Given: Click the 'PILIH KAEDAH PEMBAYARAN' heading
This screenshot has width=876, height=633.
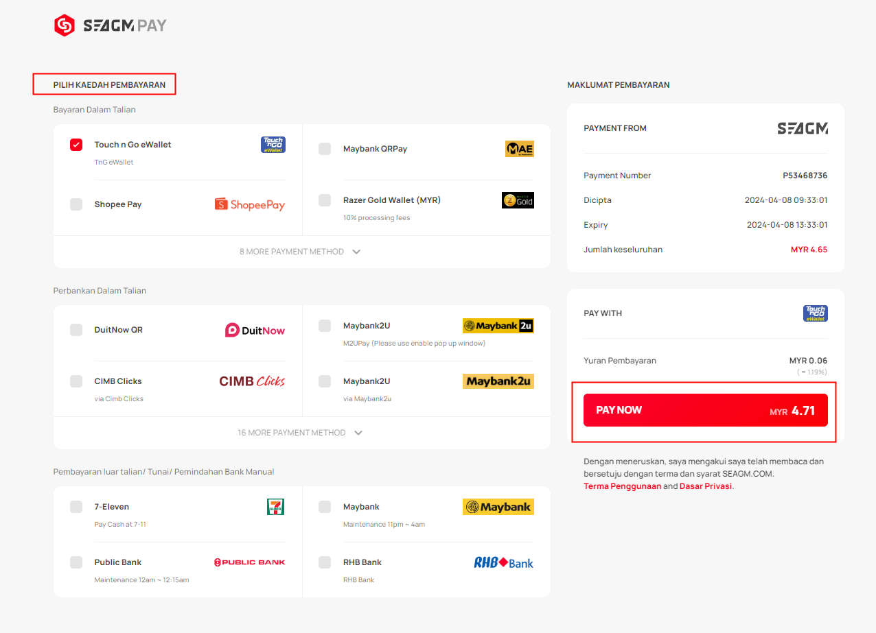Looking at the screenshot, I should click(109, 85).
